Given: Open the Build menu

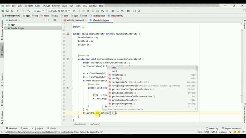Looking at the screenshot, I should pos(65,6).
